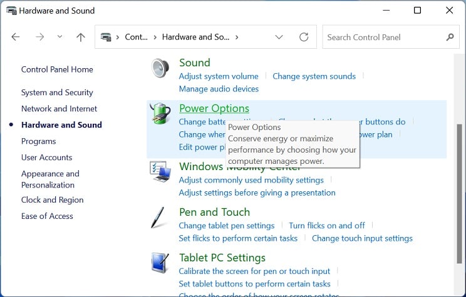This screenshot has width=466, height=297.
Task: Click the forward navigation arrow
Action: 39,37
